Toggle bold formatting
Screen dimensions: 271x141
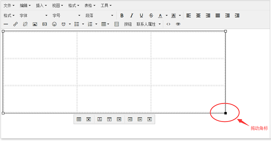(x=122, y=15)
